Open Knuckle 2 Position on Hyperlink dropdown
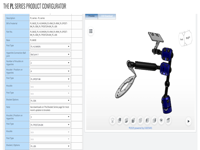The image size is (200, 150). [50, 117]
